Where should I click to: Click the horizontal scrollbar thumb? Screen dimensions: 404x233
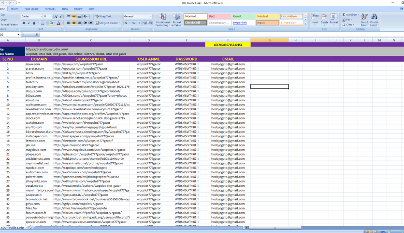tap(275, 228)
